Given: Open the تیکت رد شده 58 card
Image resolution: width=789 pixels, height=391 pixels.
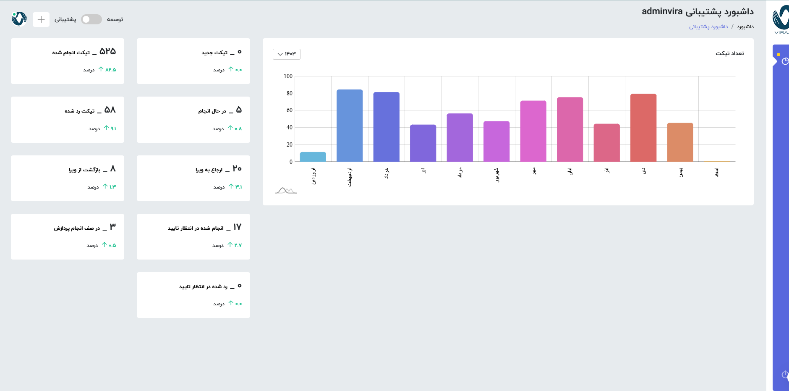Looking at the screenshot, I should tap(68, 120).
